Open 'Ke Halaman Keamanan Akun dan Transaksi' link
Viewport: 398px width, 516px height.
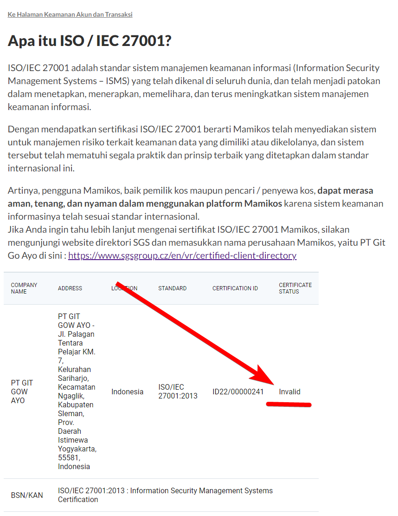click(70, 14)
